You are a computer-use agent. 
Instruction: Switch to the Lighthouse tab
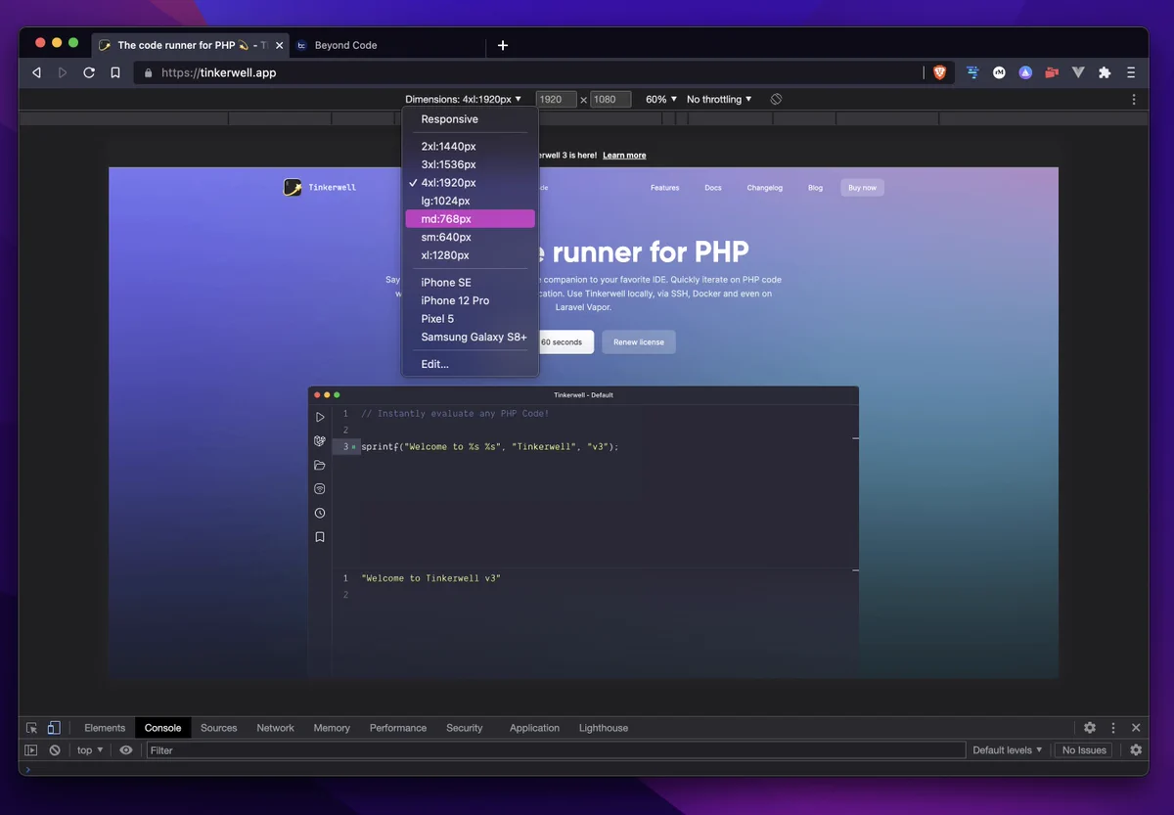(x=604, y=728)
